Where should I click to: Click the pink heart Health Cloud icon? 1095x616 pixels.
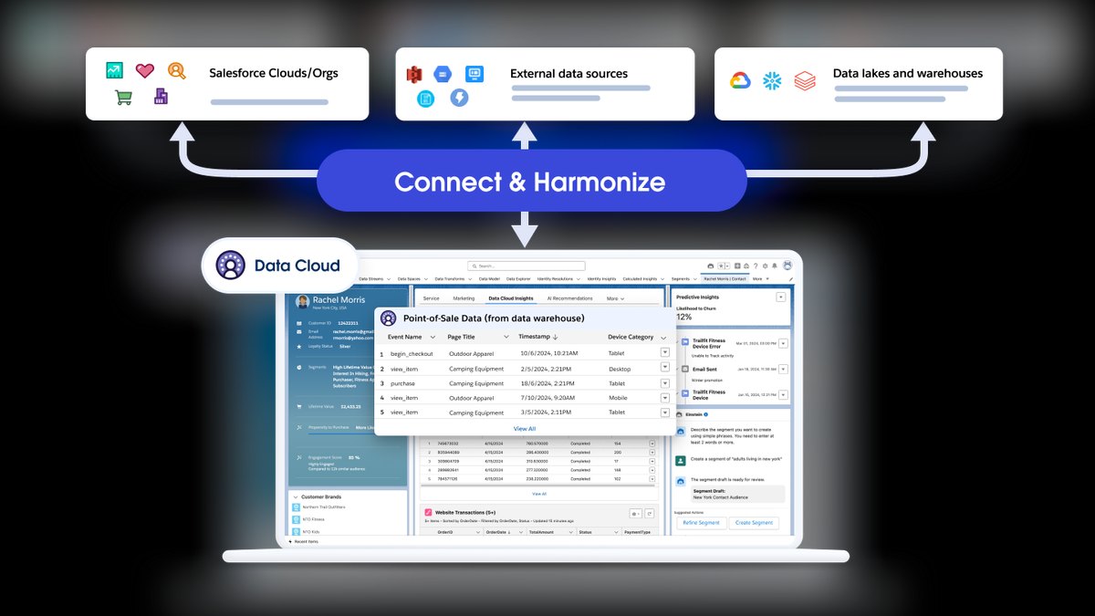pos(144,70)
